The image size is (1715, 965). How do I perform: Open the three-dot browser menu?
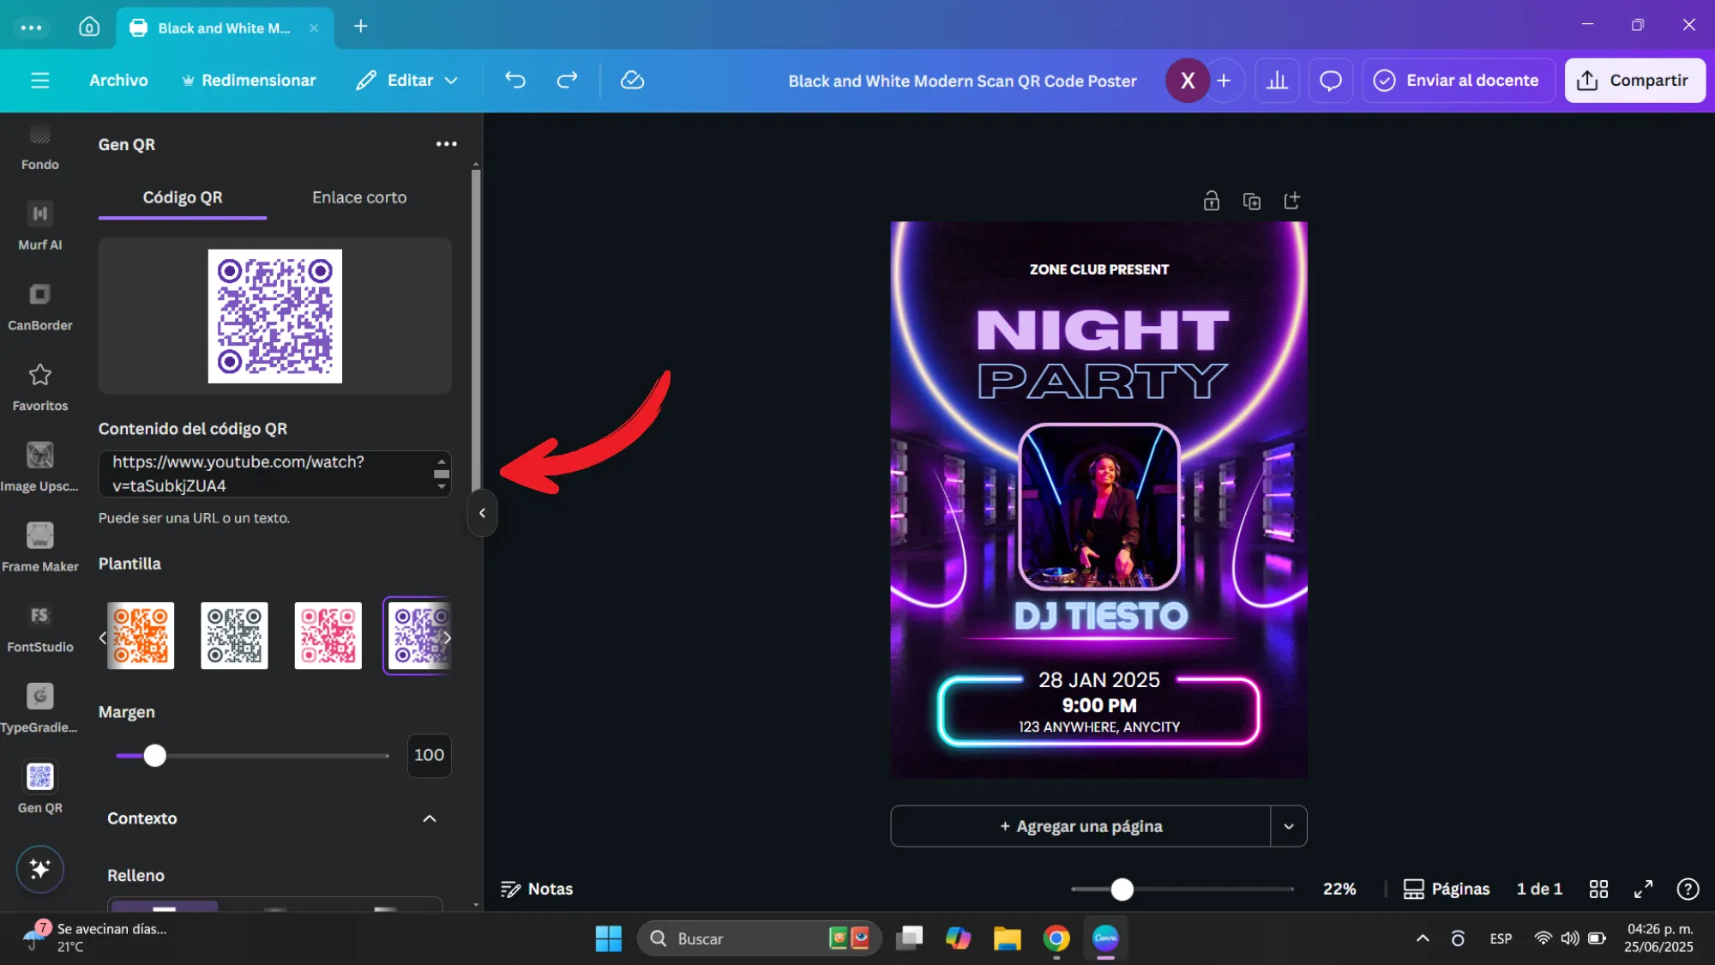(31, 27)
